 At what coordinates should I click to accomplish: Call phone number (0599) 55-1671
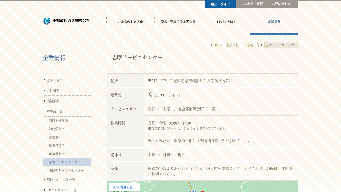click(x=167, y=95)
